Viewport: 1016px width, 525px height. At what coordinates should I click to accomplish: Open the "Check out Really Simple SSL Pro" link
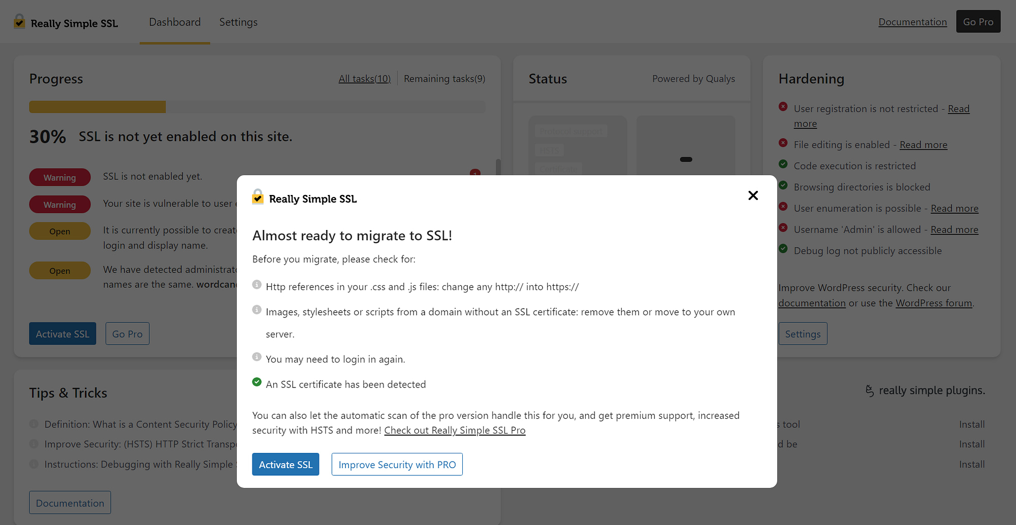click(x=455, y=430)
